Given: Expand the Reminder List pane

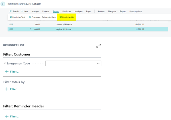Looking at the screenshot, I should click(99, 46).
